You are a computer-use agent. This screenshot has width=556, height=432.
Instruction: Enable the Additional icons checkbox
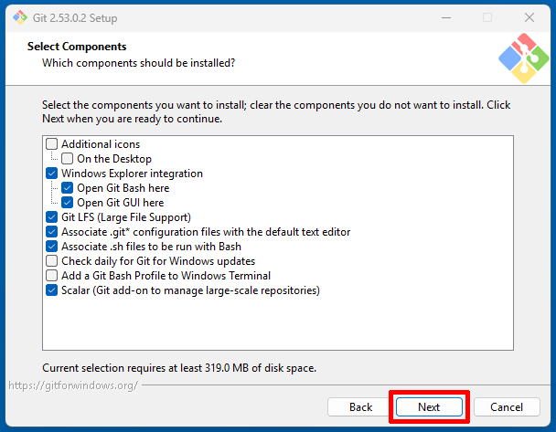[x=52, y=144]
